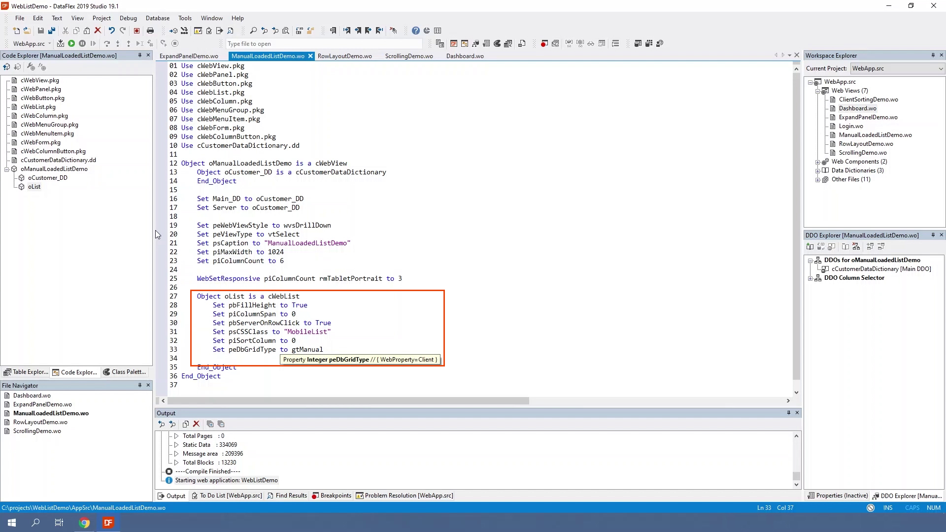Switch to the RowLayoutDemo.wo tab

(344, 56)
